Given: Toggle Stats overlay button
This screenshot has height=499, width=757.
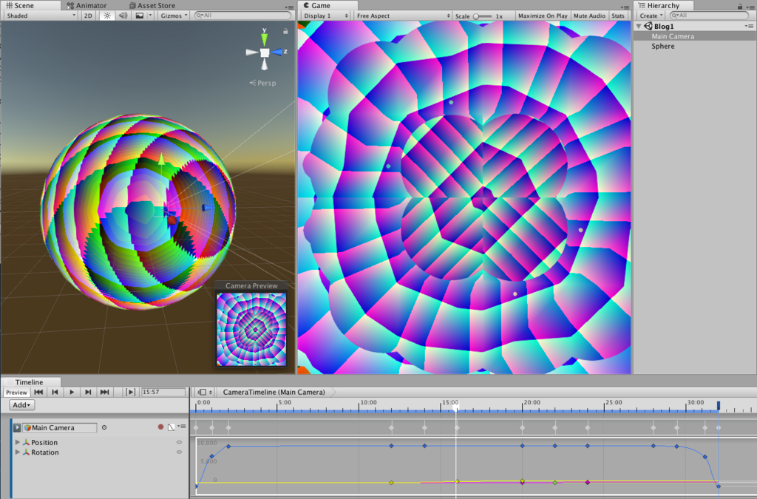Looking at the screenshot, I should (x=618, y=16).
